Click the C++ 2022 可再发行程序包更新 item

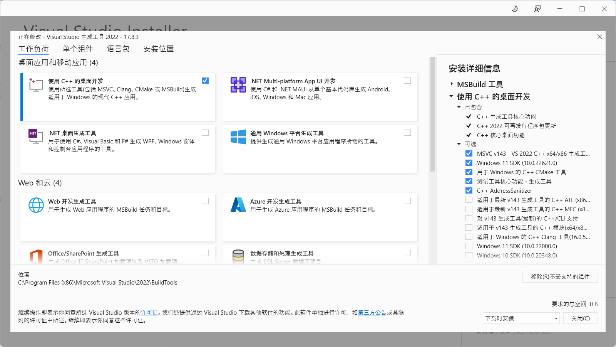click(516, 126)
